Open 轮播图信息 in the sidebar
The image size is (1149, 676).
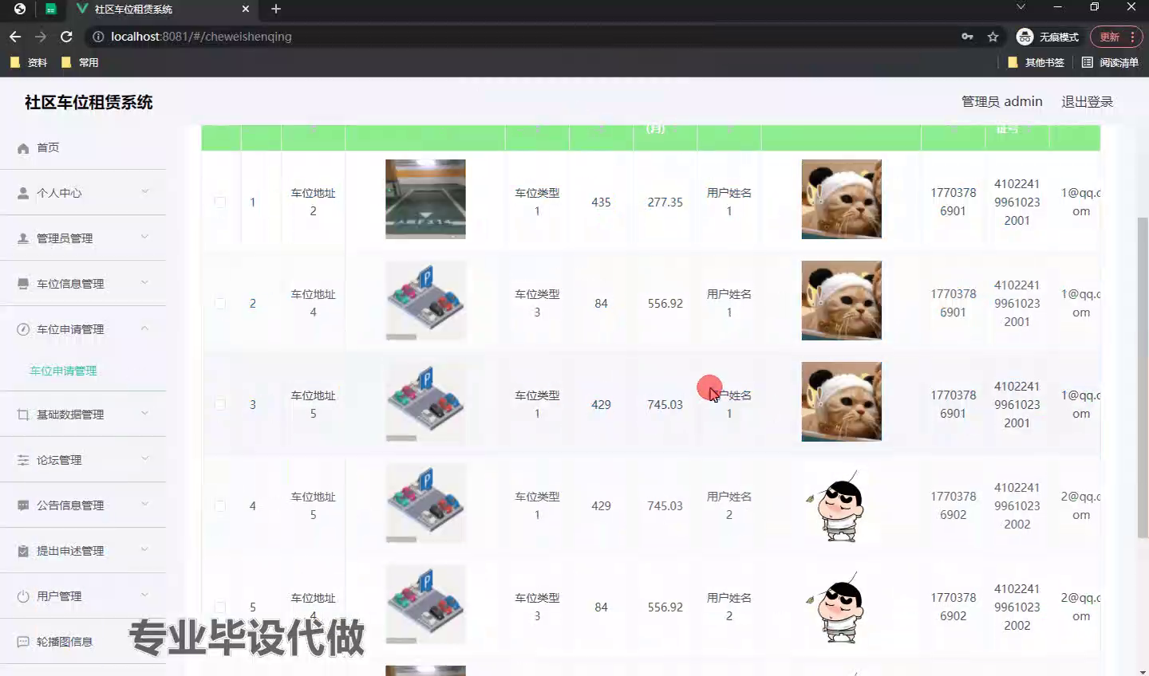pos(83,642)
